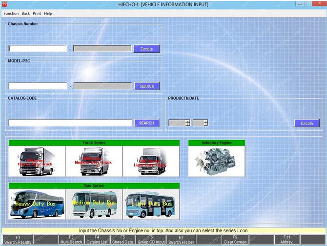Open the Industory Engine icon
This screenshot has width=327, height=246.
pyautogui.click(x=217, y=162)
